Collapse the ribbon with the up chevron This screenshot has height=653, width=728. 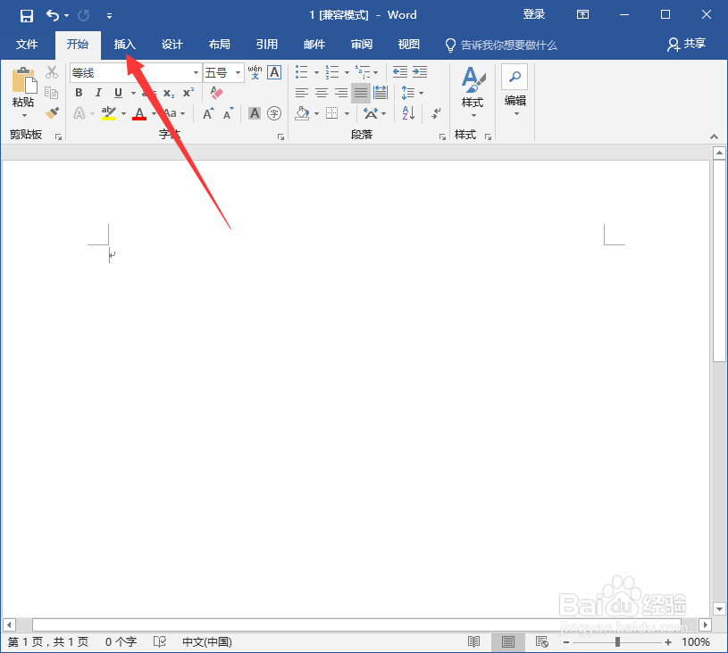tap(714, 136)
